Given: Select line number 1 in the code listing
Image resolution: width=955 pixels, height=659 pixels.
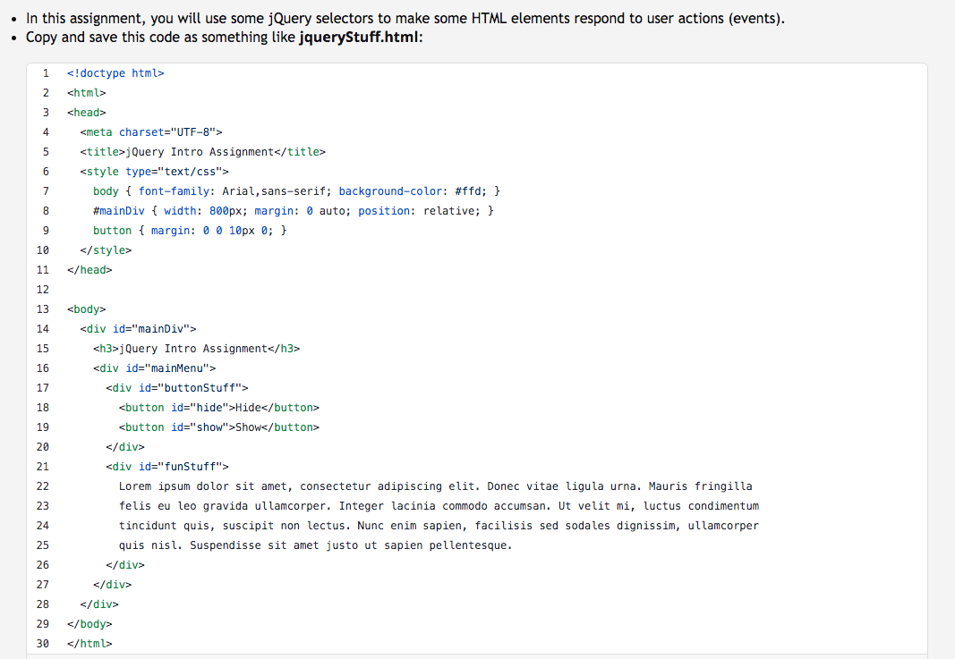Looking at the screenshot, I should [x=46, y=72].
